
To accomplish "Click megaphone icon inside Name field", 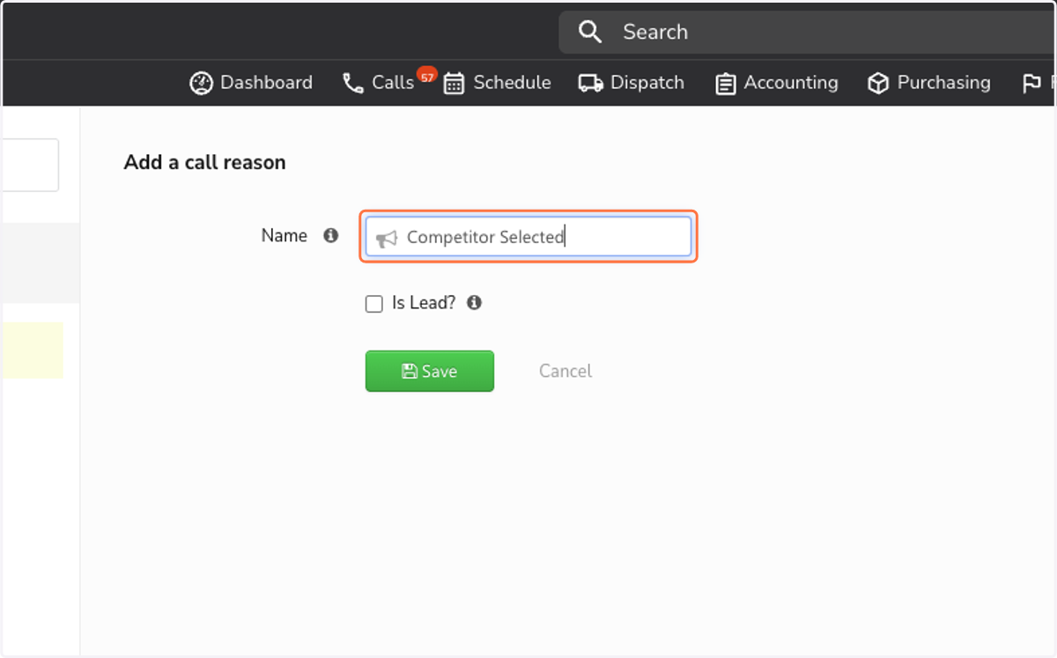I will (387, 239).
